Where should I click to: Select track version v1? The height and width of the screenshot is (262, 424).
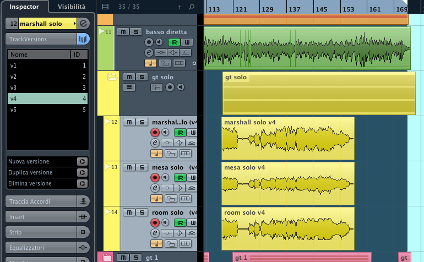coord(47,65)
